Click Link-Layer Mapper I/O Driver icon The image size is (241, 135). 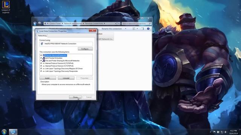44,69
